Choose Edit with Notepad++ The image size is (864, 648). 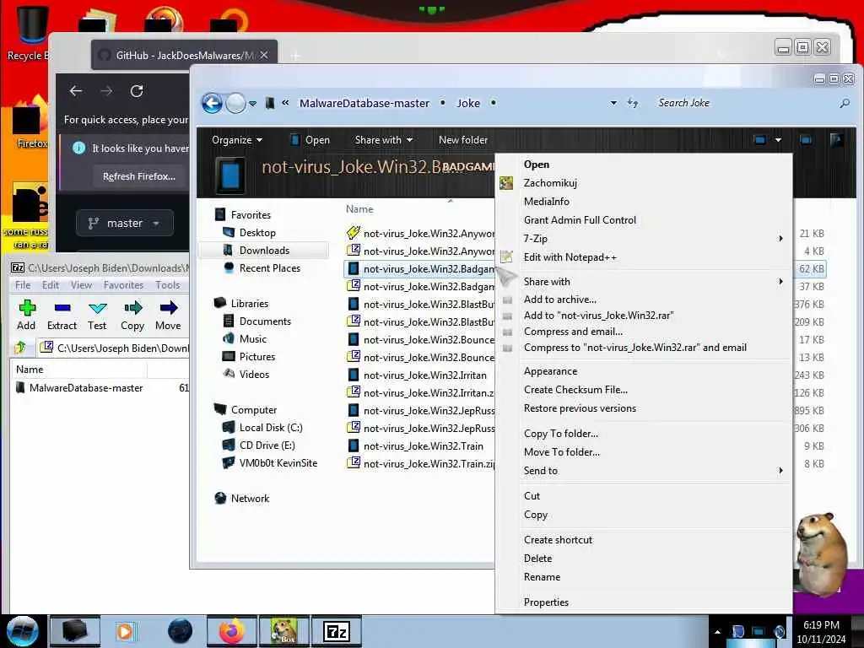[570, 257]
